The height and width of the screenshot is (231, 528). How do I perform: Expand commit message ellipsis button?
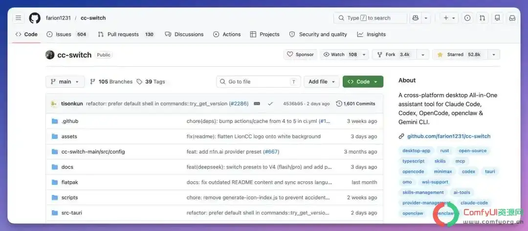[257, 104]
